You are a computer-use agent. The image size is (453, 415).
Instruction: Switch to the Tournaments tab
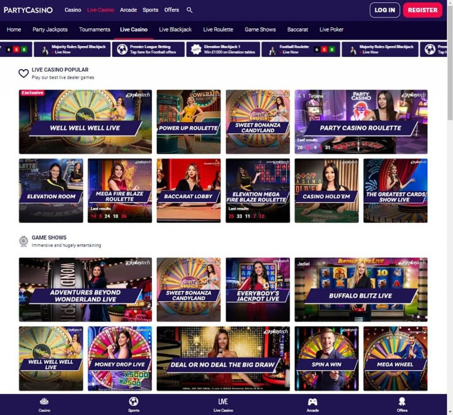click(x=95, y=30)
